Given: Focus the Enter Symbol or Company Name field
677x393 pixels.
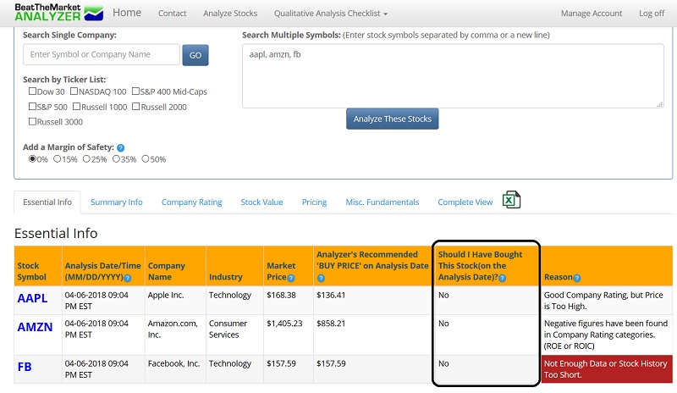Looking at the screenshot, I should 102,54.
